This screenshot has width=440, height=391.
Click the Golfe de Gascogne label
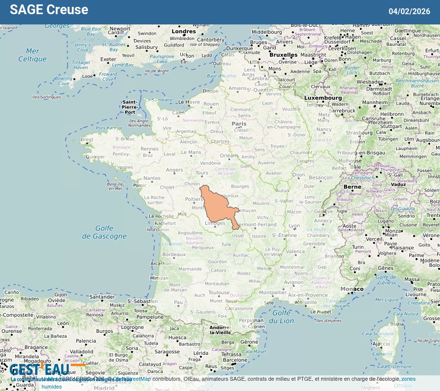click(104, 232)
